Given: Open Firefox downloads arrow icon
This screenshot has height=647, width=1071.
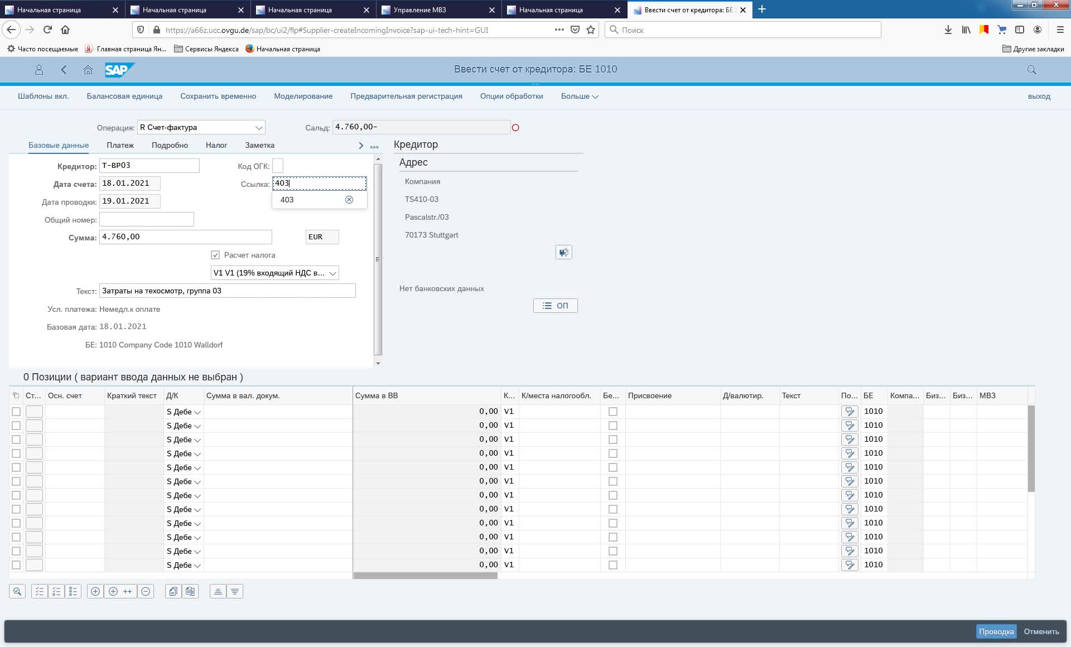Looking at the screenshot, I should 948,30.
